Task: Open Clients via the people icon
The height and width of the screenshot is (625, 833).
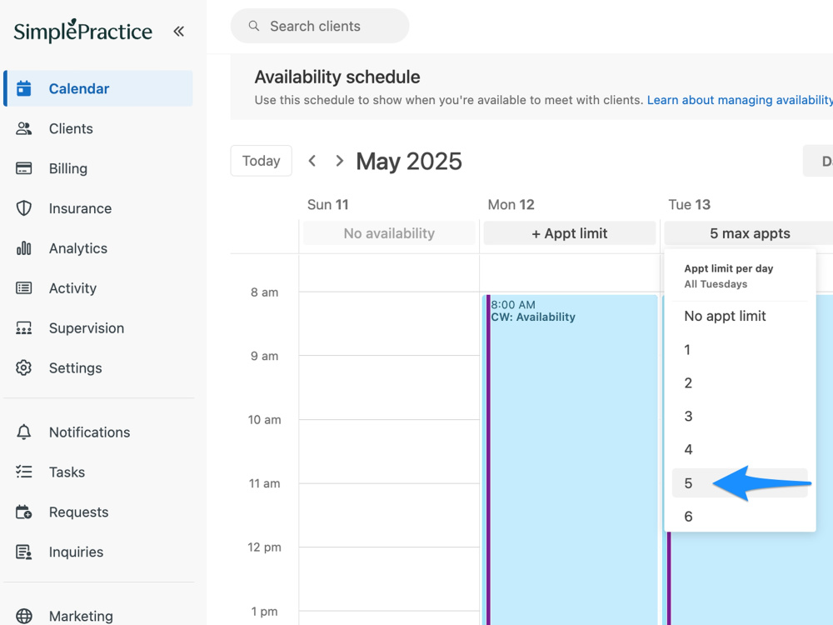Action: tap(24, 128)
